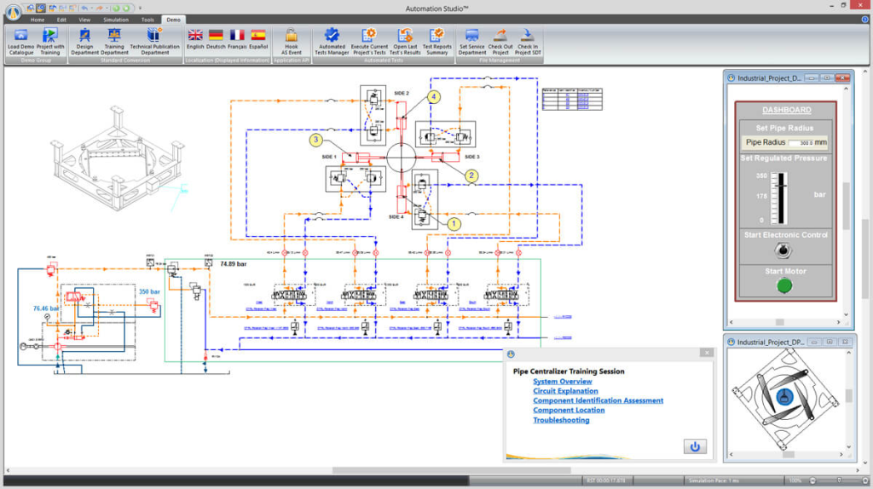Open the Home ribbon tab

click(x=38, y=20)
